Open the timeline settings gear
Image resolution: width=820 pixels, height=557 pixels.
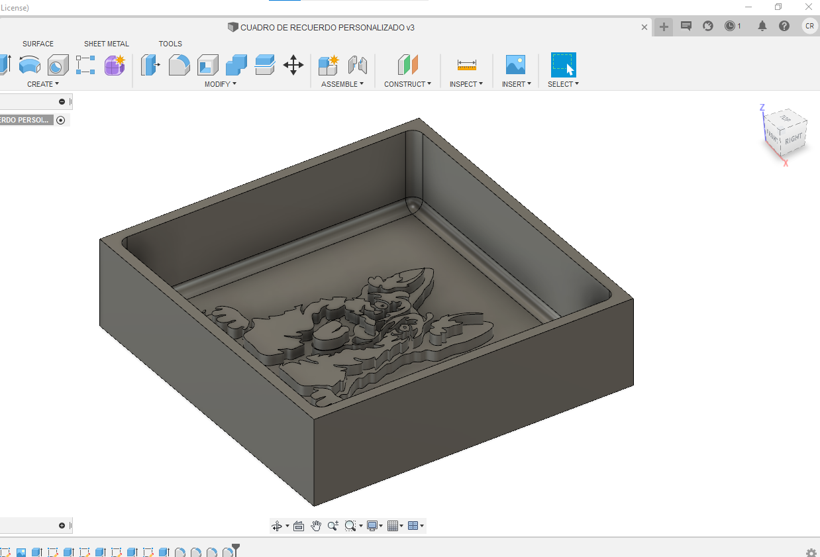point(811,552)
